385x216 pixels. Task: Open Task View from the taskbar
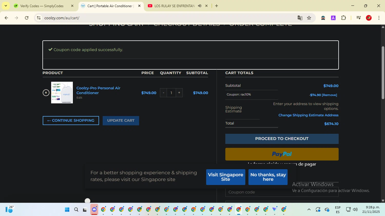85,210
